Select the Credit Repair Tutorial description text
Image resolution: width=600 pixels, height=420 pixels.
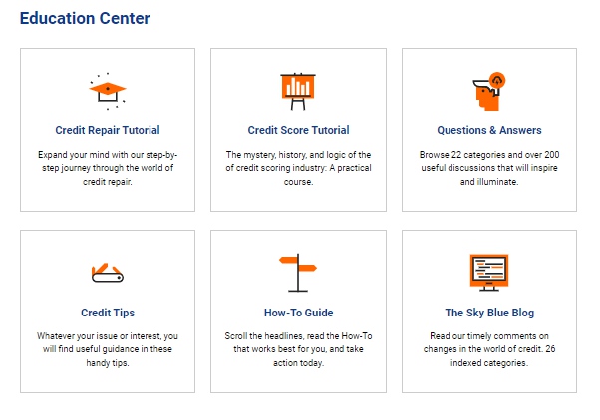coord(108,168)
